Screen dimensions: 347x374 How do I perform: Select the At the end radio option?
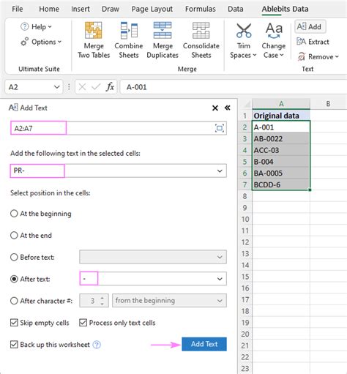14,235
